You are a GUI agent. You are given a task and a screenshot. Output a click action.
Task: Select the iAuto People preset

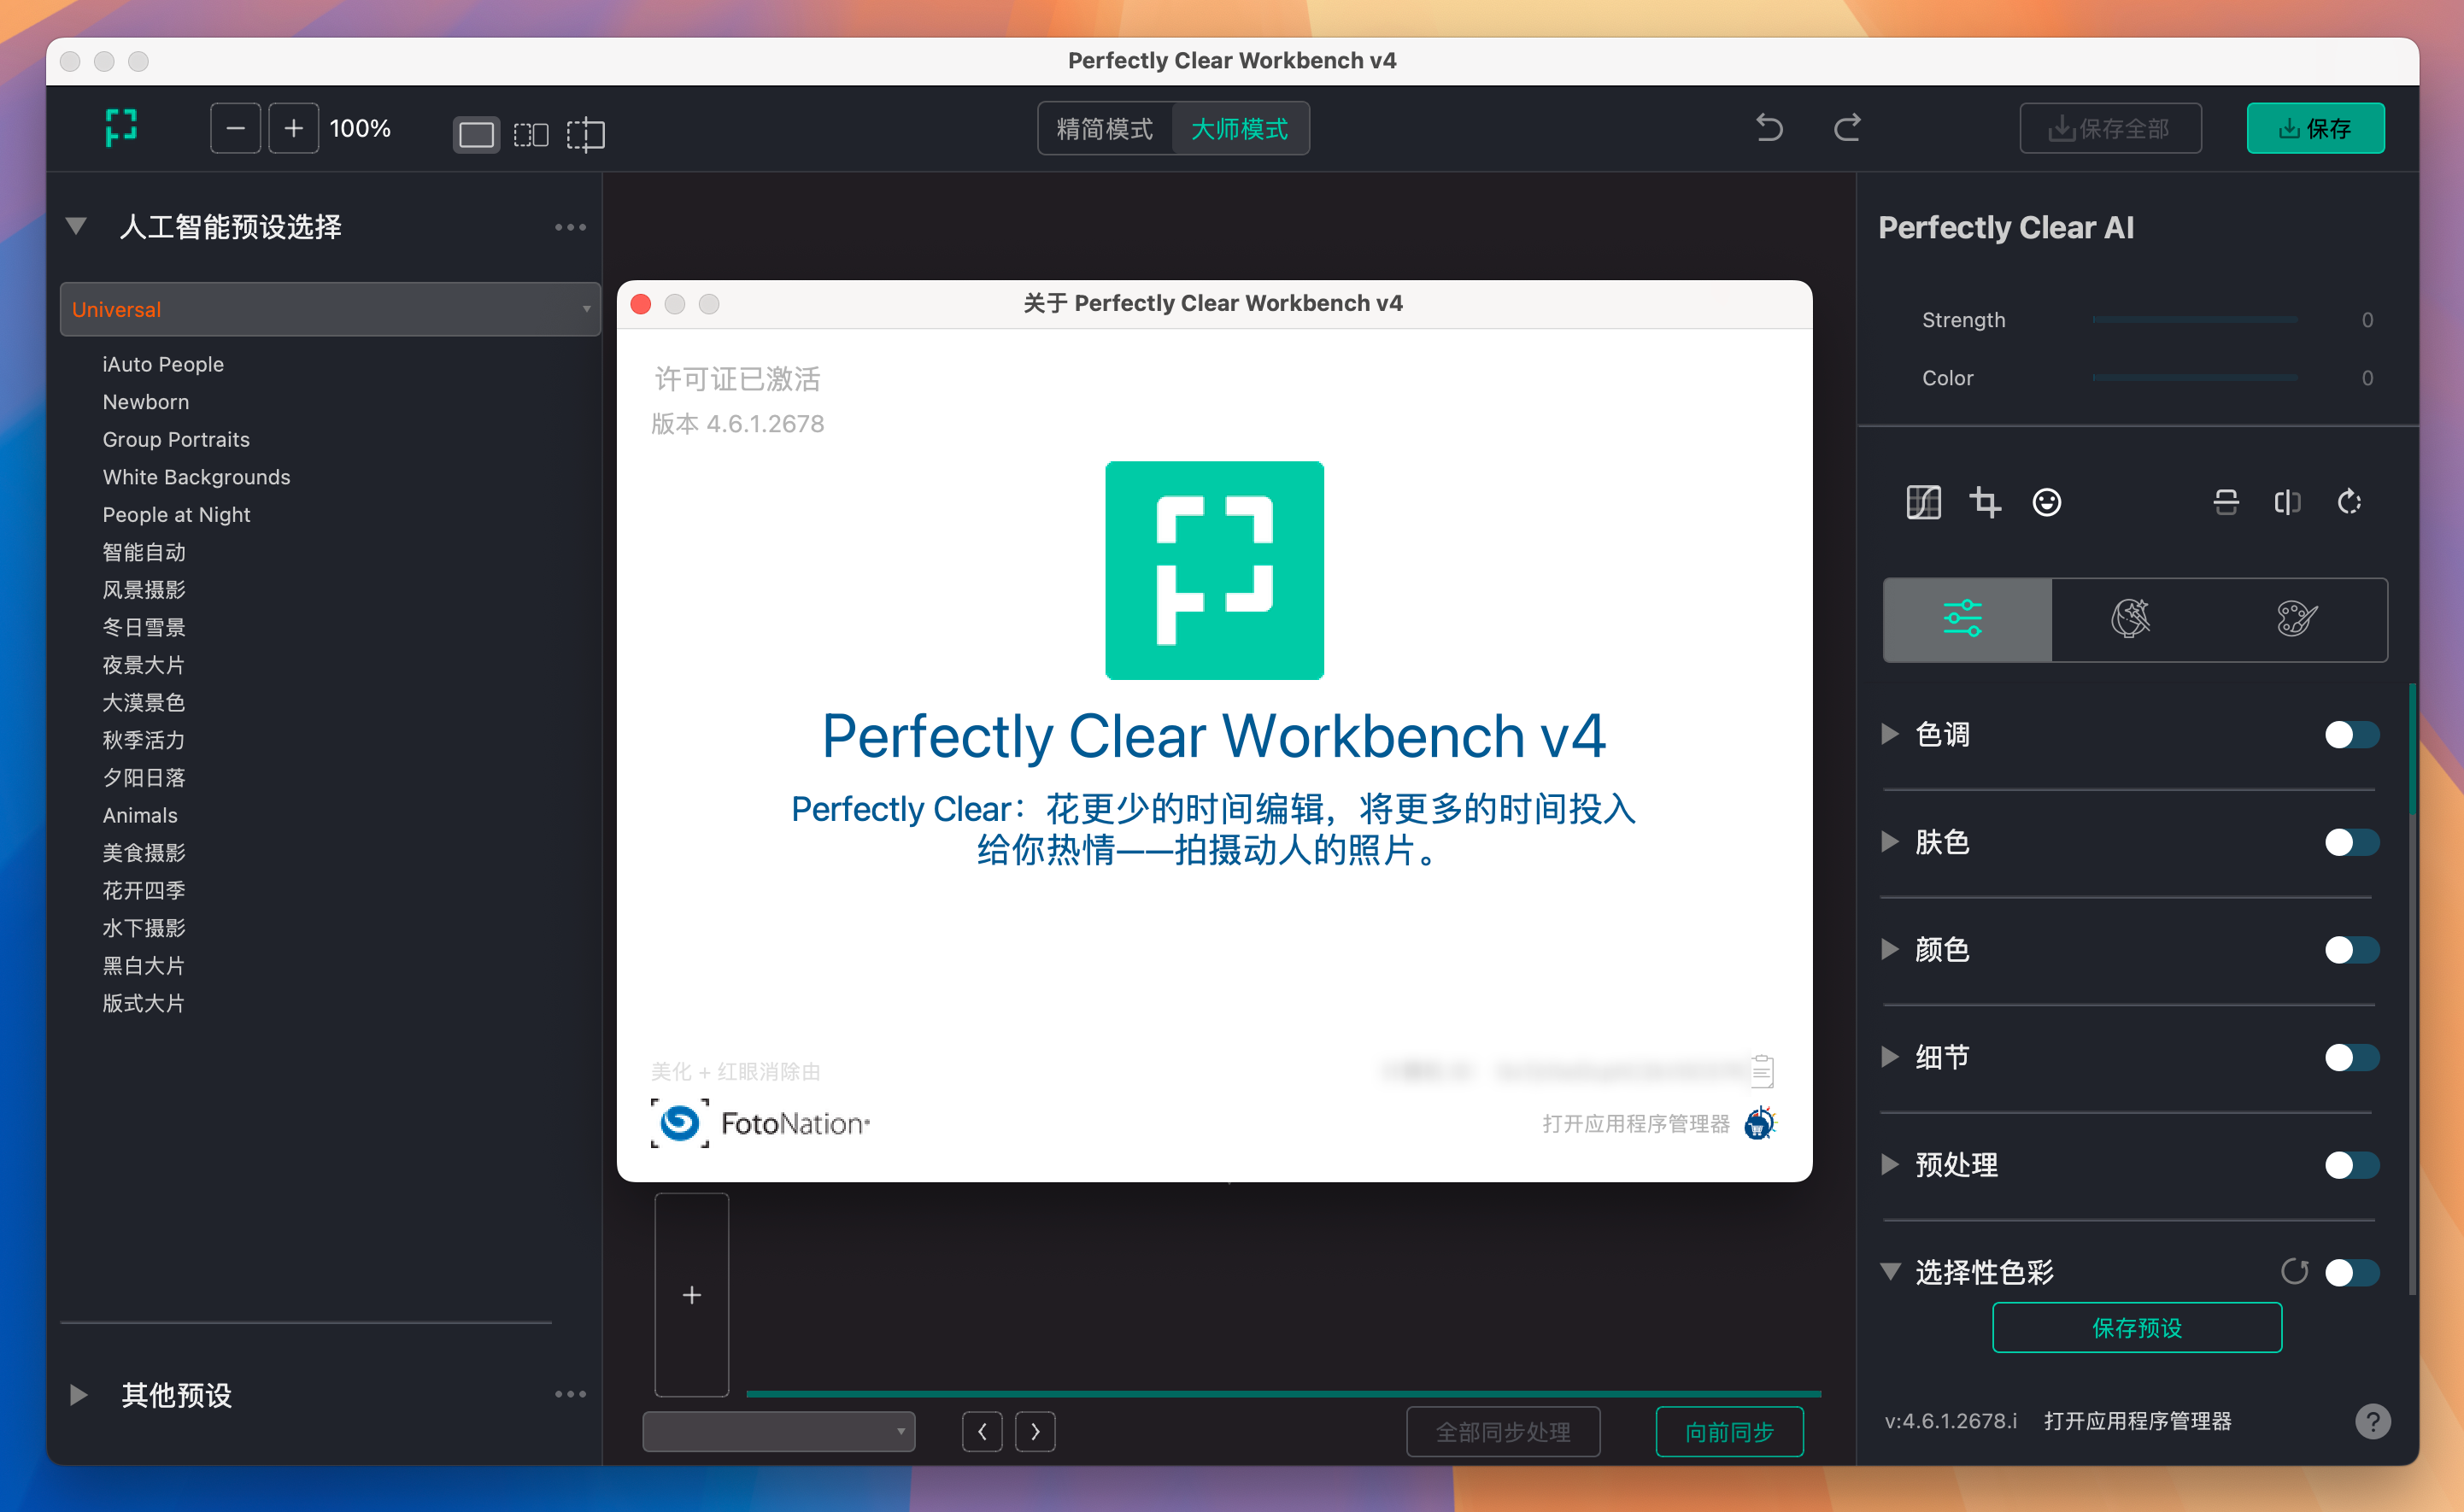tap(163, 364)
